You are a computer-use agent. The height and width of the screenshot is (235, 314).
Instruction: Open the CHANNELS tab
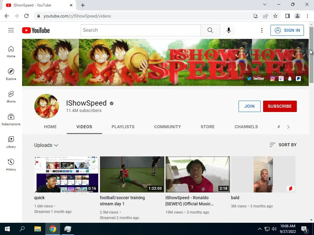[246, 127]
